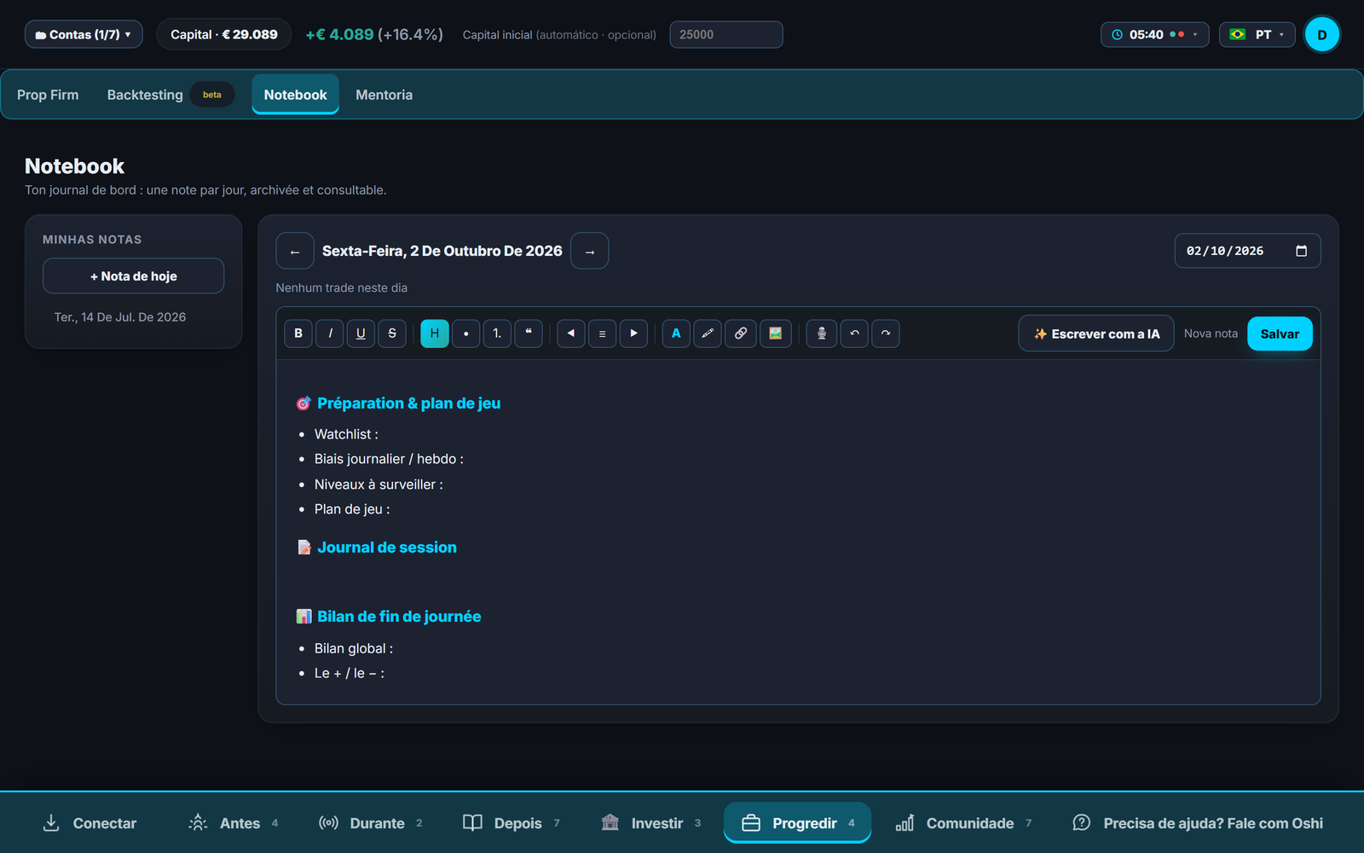Screen dimensions: 1364x853
Task: Click the 02/10/2026 date field
Action: click(1247, 251)
